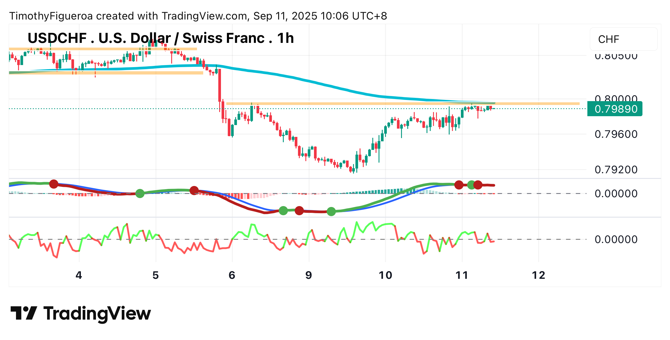Click the oscillator pane 0.00000 axis label
Screen dimensions: 670x340
pyautogui.click(x=616, y=239)
